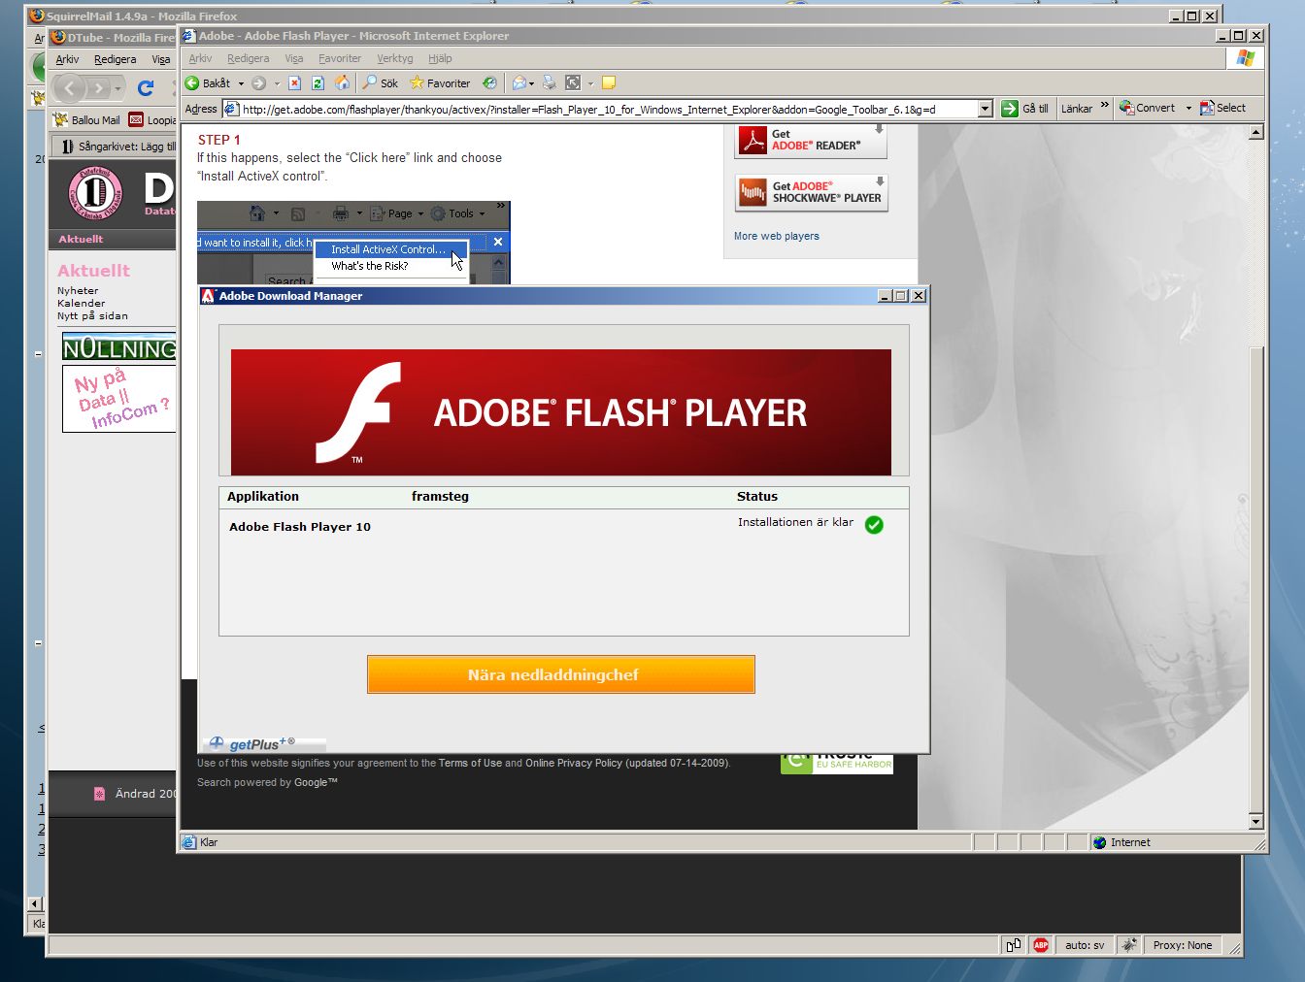Screen dimensions: 1305x982
Task: Click the Nära nedladdningchef orange button
Action: pos(560,674)
